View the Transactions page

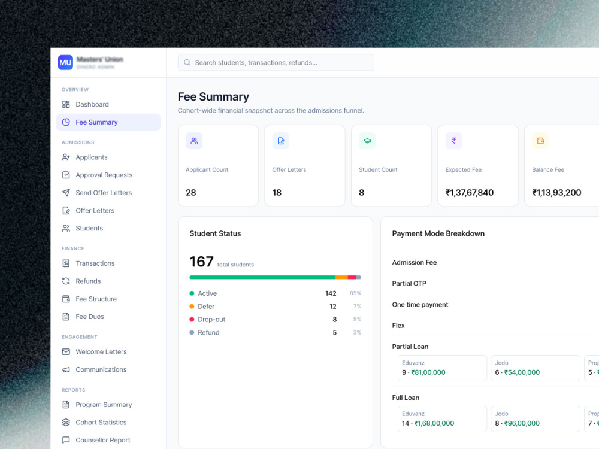(x=108, y=263)
